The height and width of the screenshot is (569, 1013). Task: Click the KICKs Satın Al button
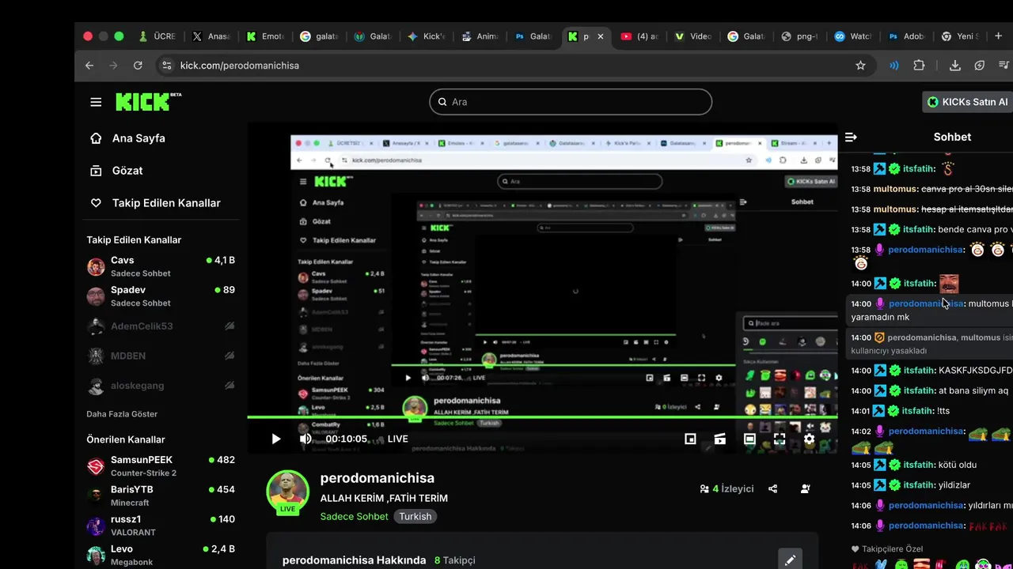(969, 102)
